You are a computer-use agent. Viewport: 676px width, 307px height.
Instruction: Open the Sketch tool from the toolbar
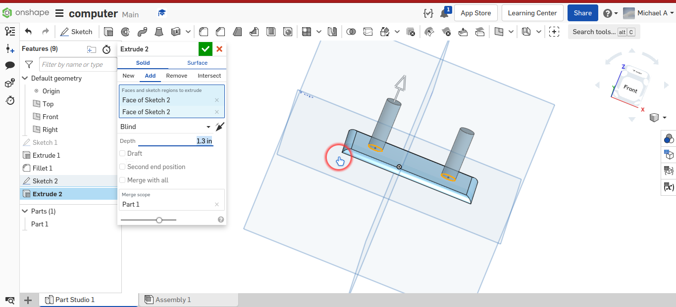[76, 31]
